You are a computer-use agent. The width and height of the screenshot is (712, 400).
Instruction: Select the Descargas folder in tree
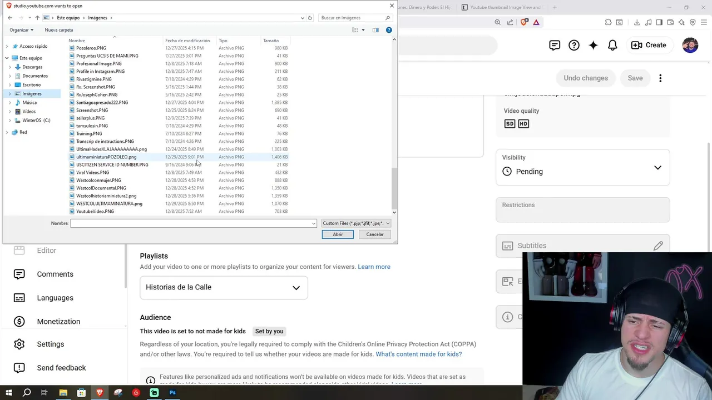32,67
